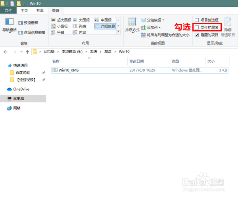Uncheck the 隐藏的项目 checkbox
The width and height of the screenshot is (238, 198).
(197, 35)
